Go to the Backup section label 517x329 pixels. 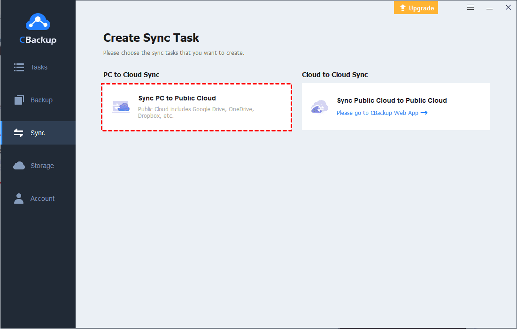tap(41, 100)
